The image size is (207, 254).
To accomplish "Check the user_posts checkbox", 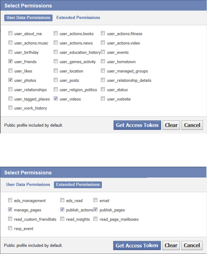I will [x=56, y=80].
